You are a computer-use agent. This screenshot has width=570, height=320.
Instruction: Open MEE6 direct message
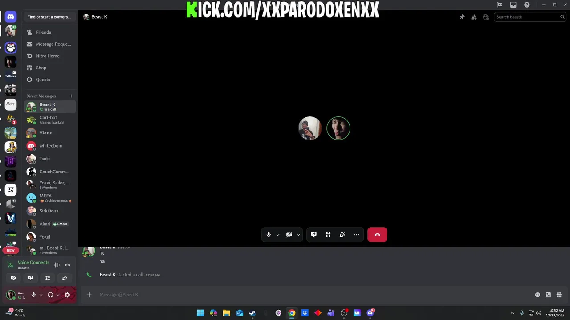tap(50, 198)
